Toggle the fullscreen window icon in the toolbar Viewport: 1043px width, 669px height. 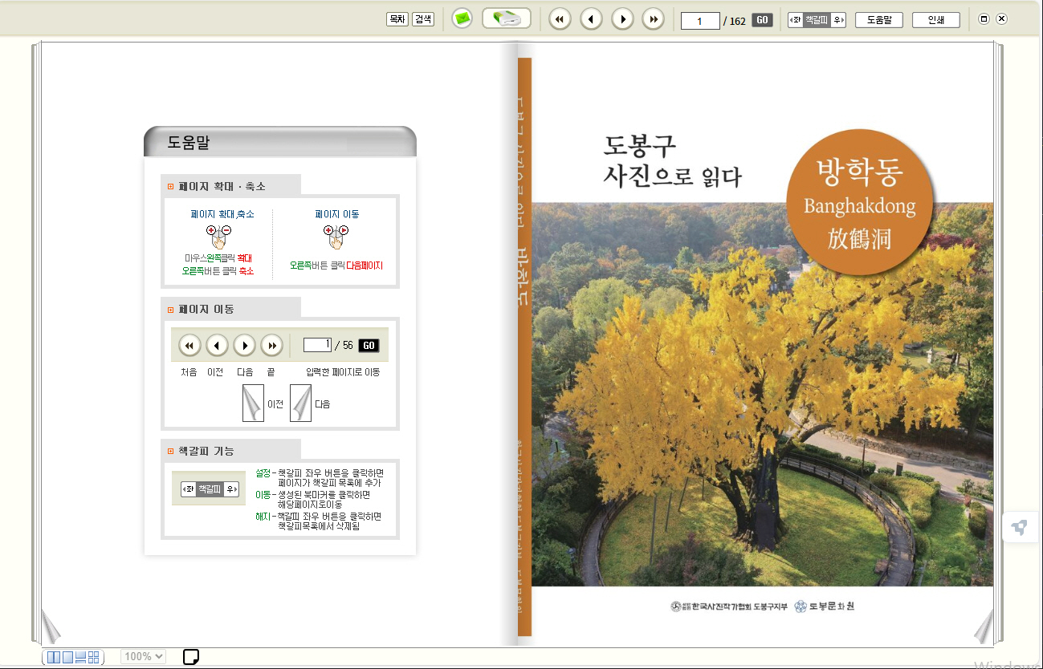click(x=984, y=19)
